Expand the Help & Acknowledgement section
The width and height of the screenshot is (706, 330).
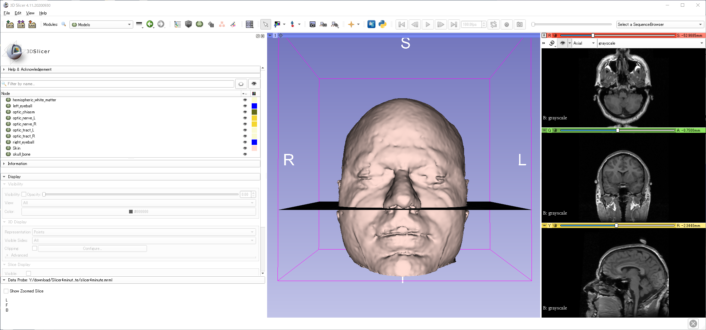30,69
